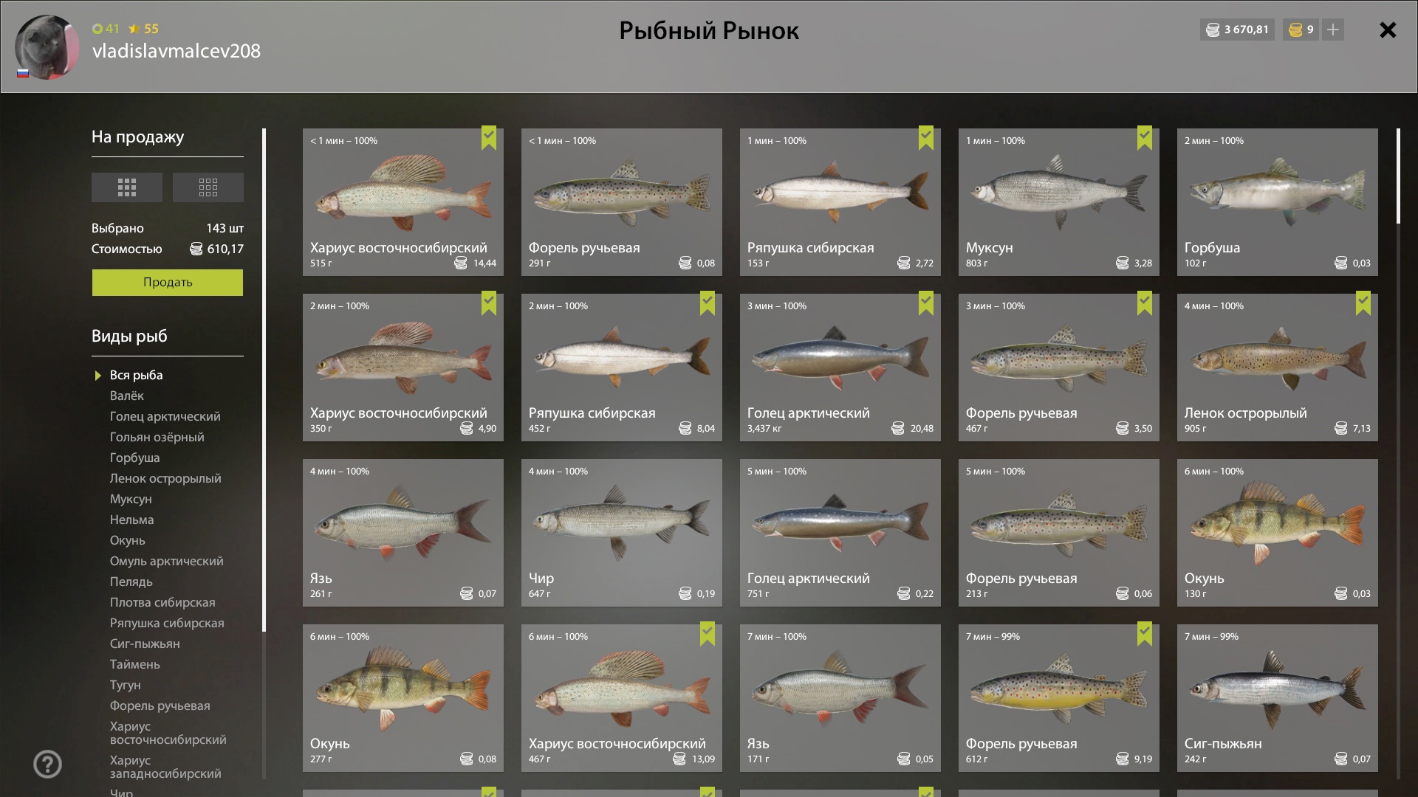Image resolution: width=1418 pixels, height=797 pixels.
Task: Open player avatar profile picture
Action: tap(47, 46)
